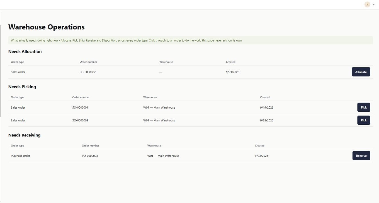Pick sales order SO-0000001
This screenshot has width=379, height=203.
click(x=364, y=107)
